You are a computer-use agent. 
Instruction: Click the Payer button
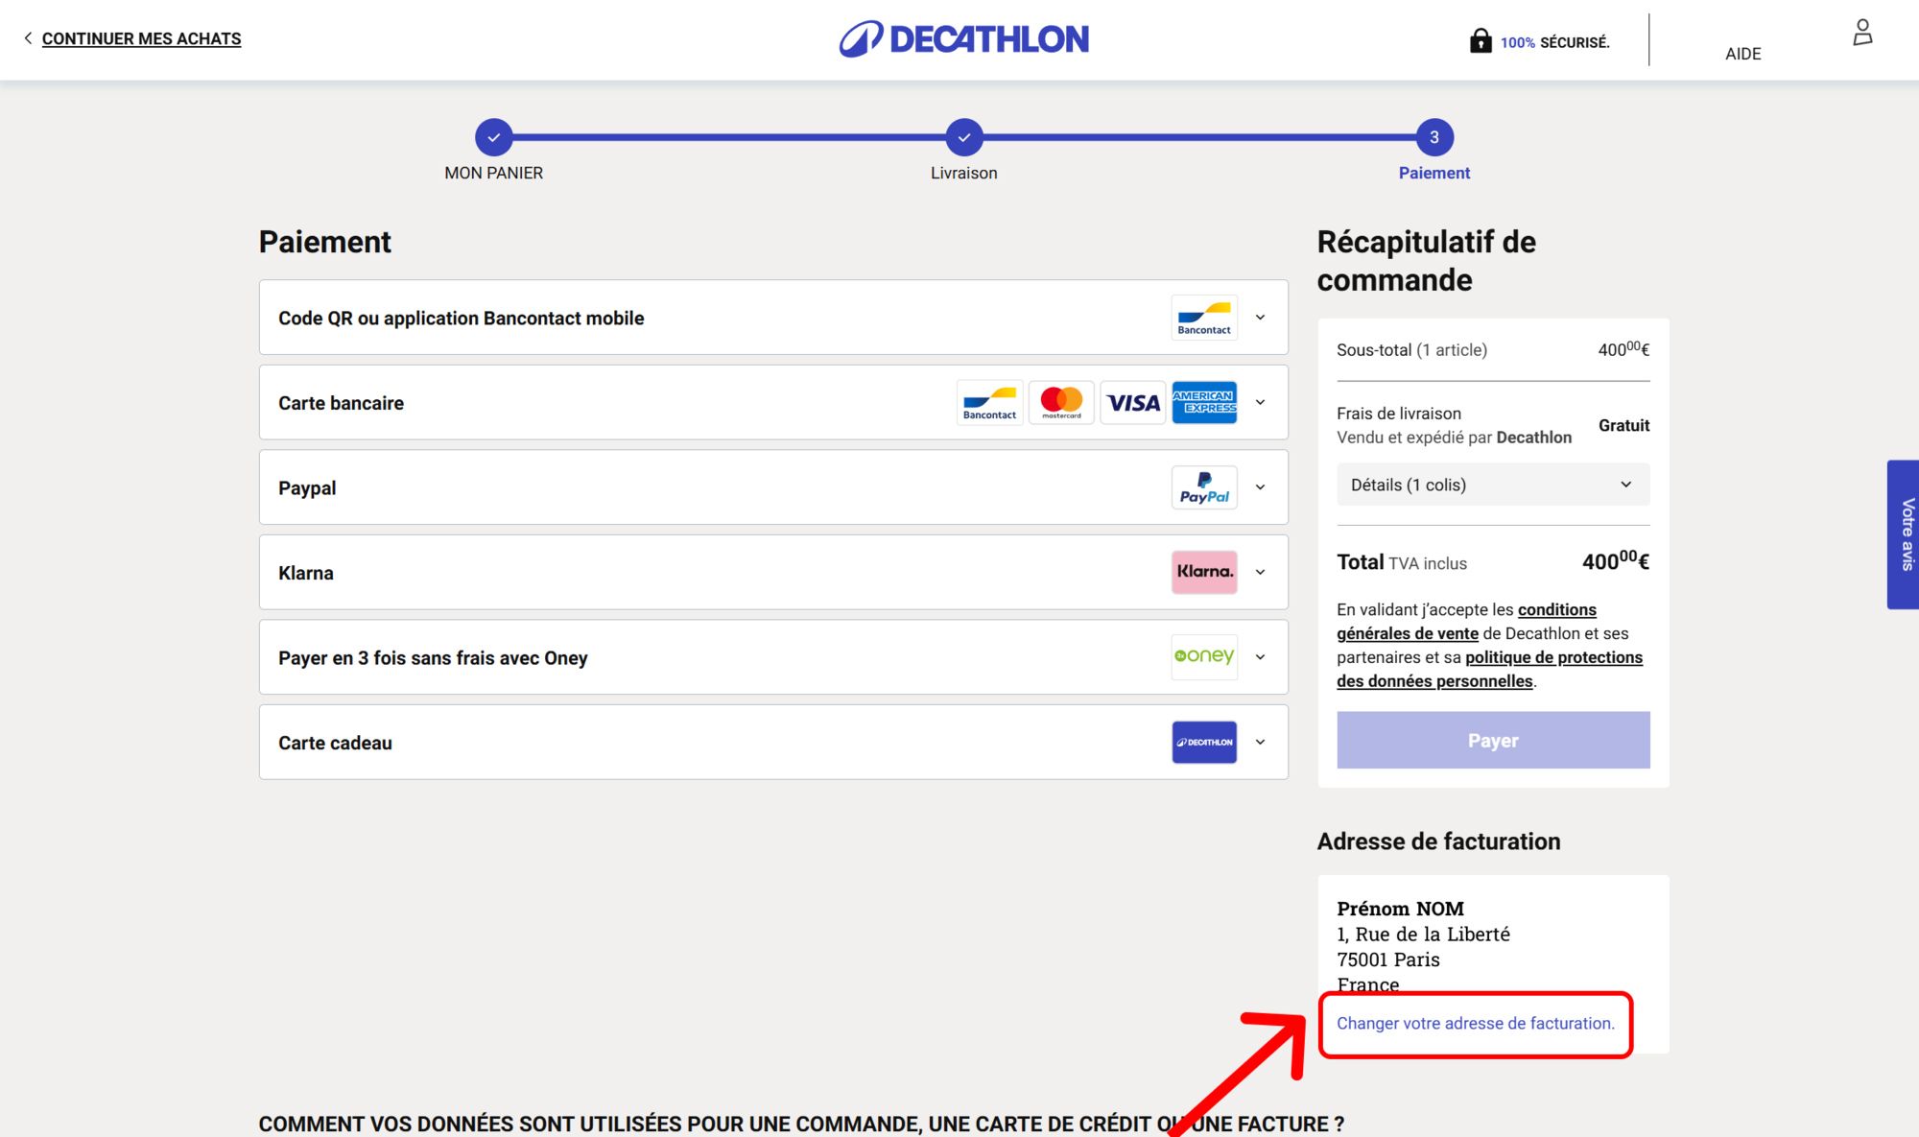(x=1493, y=740)
